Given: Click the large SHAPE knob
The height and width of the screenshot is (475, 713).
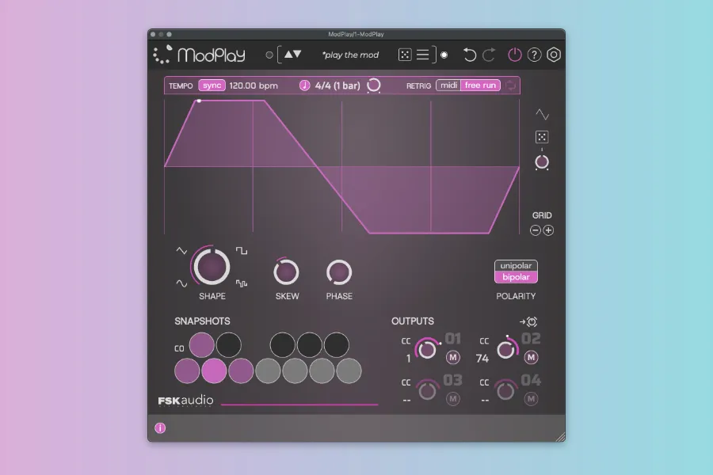Looking at the screenshot, I should 212,267.
